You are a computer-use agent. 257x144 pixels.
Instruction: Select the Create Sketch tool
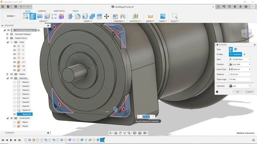click(x=26, y=16)
